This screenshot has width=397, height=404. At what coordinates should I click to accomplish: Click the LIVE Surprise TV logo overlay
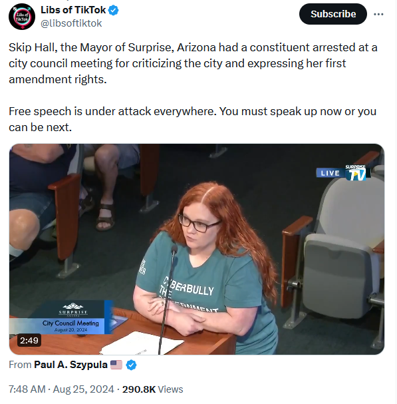(343, 172)
